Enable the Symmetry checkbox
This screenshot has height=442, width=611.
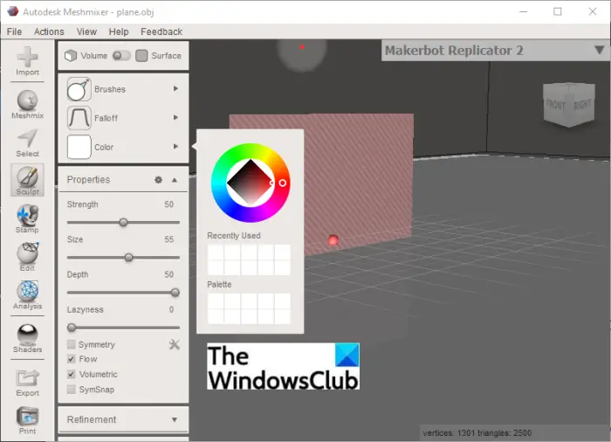72,344
